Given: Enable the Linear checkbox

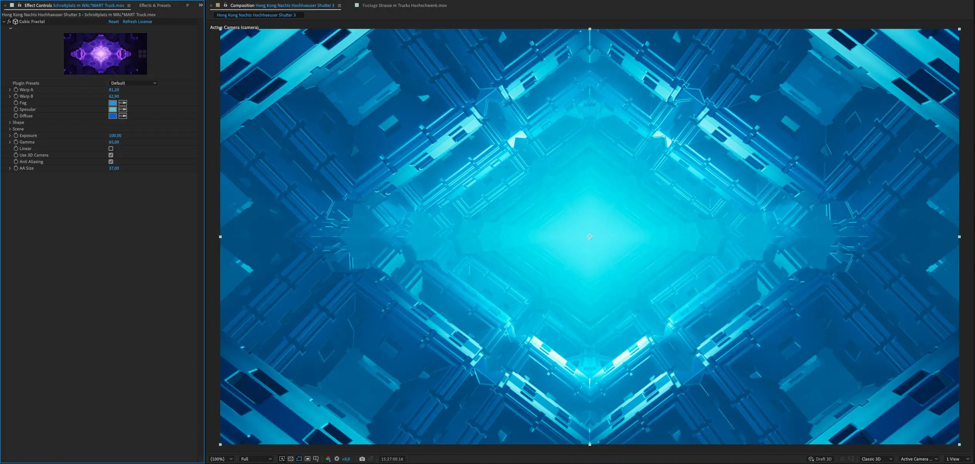Looking at the screenshot, I should coord(111,149).
